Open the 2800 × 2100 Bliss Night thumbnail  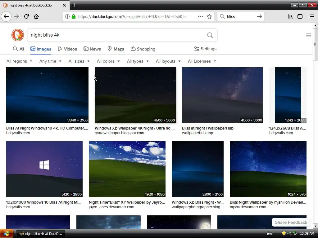(x=198, y=169)
